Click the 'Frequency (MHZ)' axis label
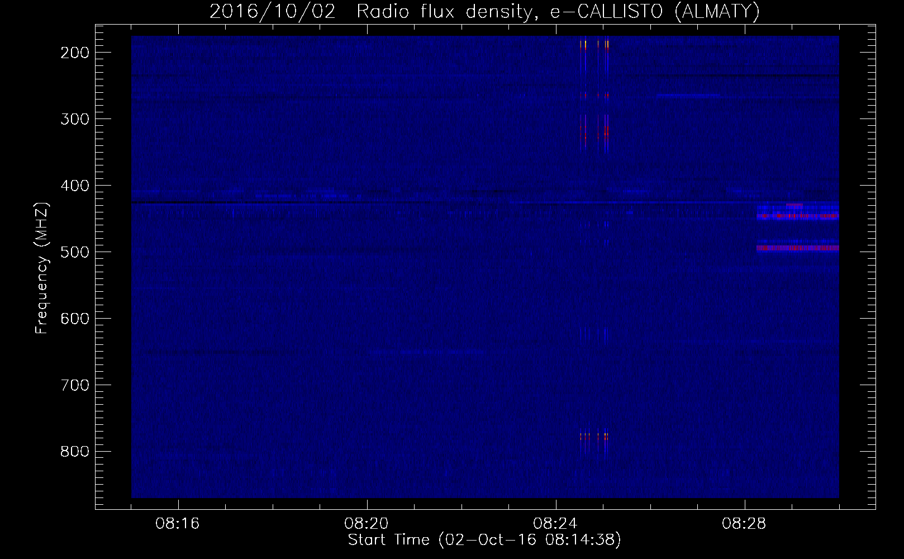This screenshot has height=559, width=904. (x=42, y=268)
